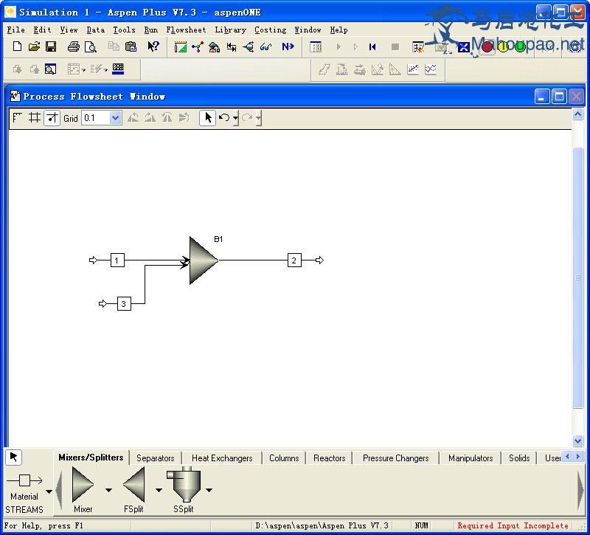Open the Properties methods icon
The width and height of the screenshot is (590, 535).
pyautogui.click(x=215, y=47)
